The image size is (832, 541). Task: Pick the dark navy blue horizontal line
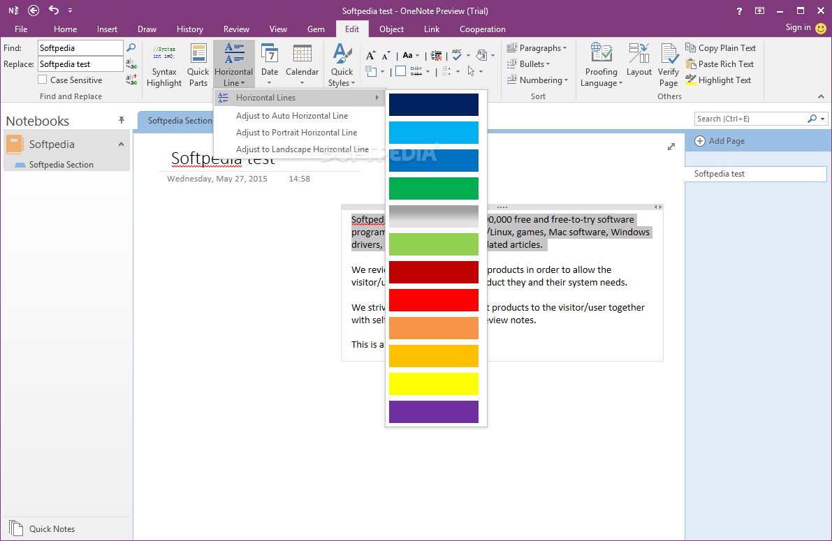tap(434, 105)
